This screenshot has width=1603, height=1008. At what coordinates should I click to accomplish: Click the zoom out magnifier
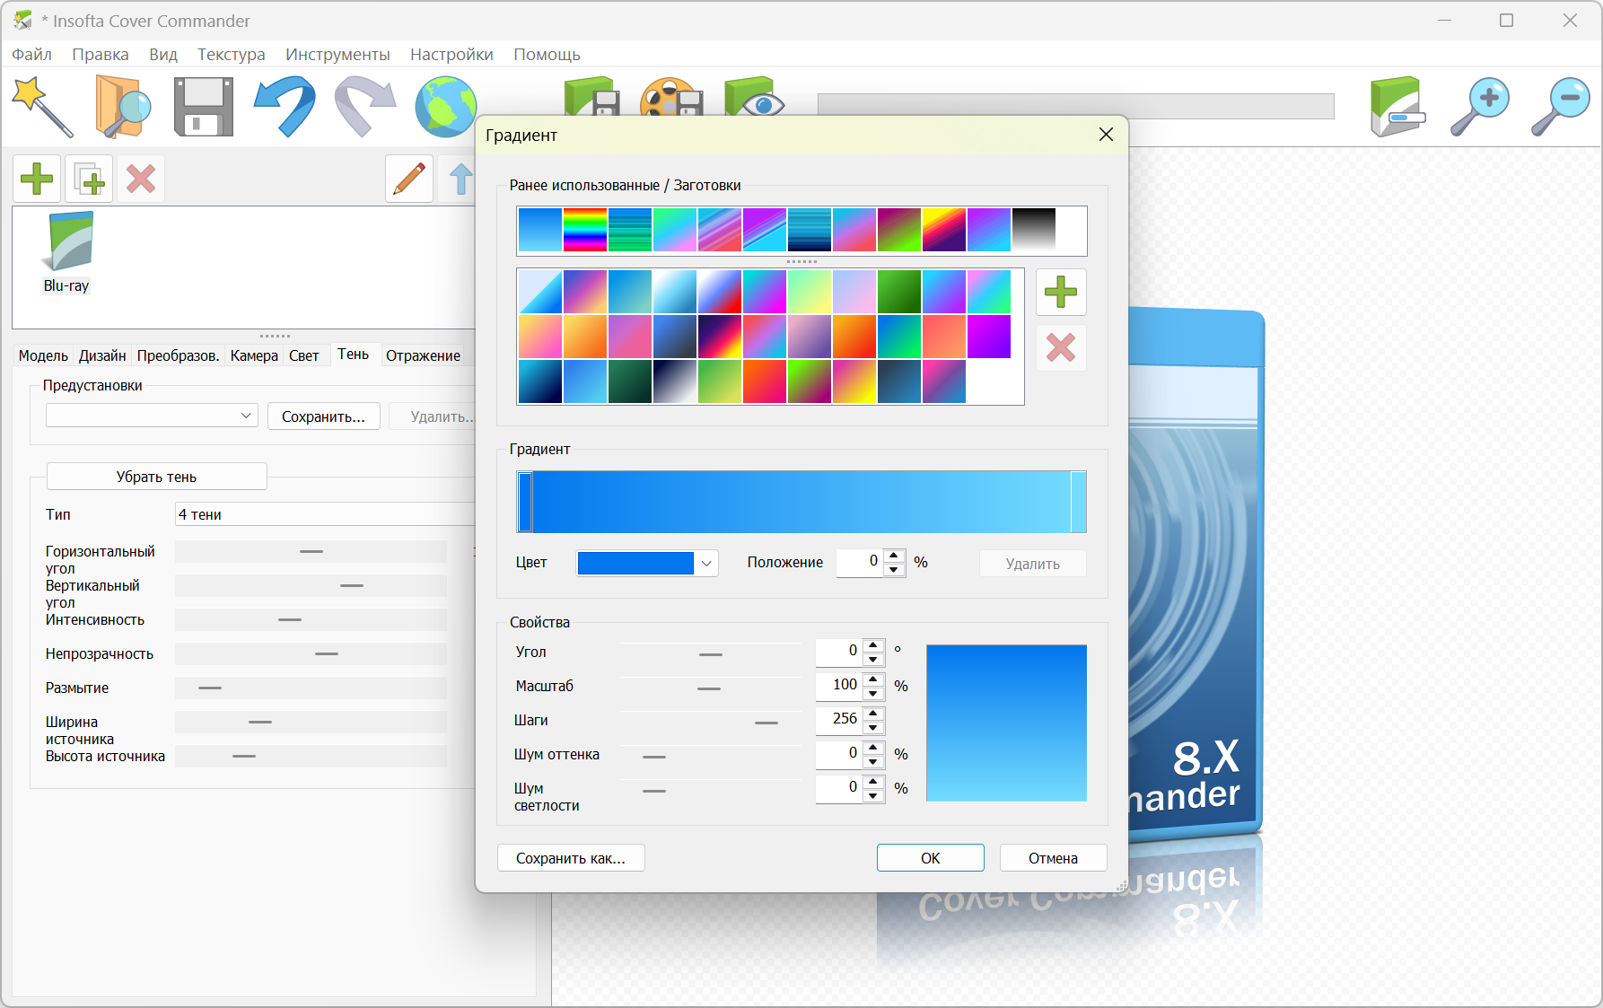[1560, 106]
